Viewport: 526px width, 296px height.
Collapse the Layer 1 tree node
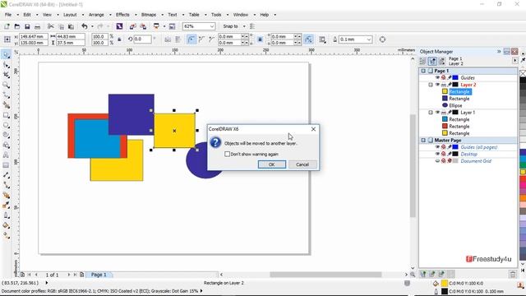431,113
